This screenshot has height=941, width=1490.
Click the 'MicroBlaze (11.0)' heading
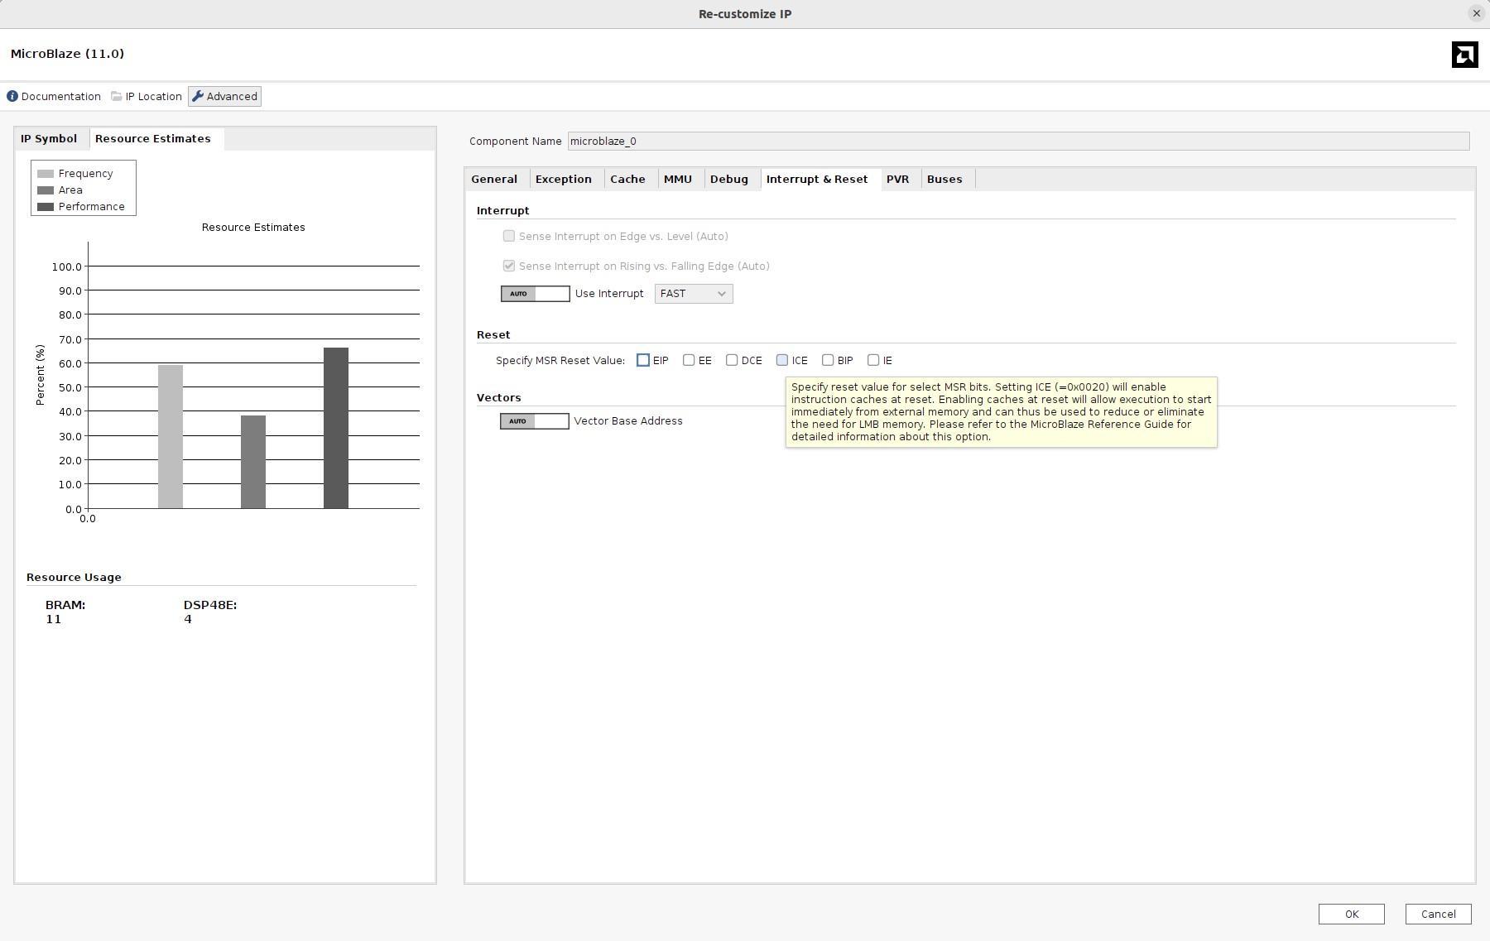[67, 54]
